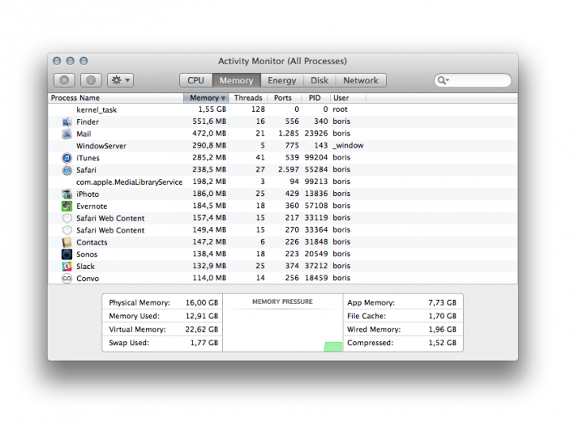The image size is (579, 427).
Task: Select the Contacts book icon
Action: click(67, 242)
